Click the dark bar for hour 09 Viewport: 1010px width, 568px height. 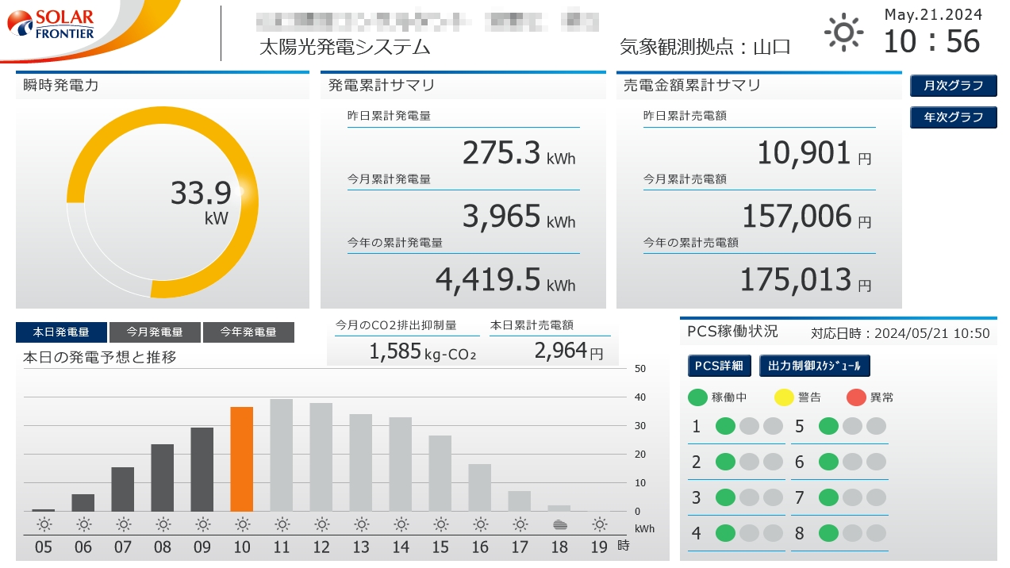click(x=202, y=470)
